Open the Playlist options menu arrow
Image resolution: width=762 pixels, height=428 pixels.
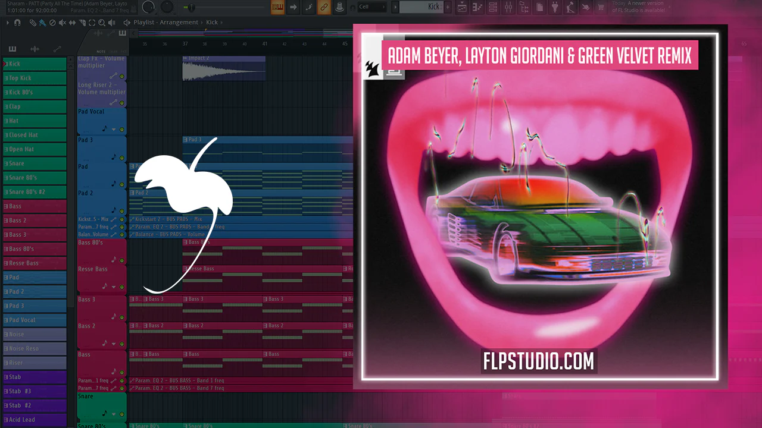click(8, 23)
